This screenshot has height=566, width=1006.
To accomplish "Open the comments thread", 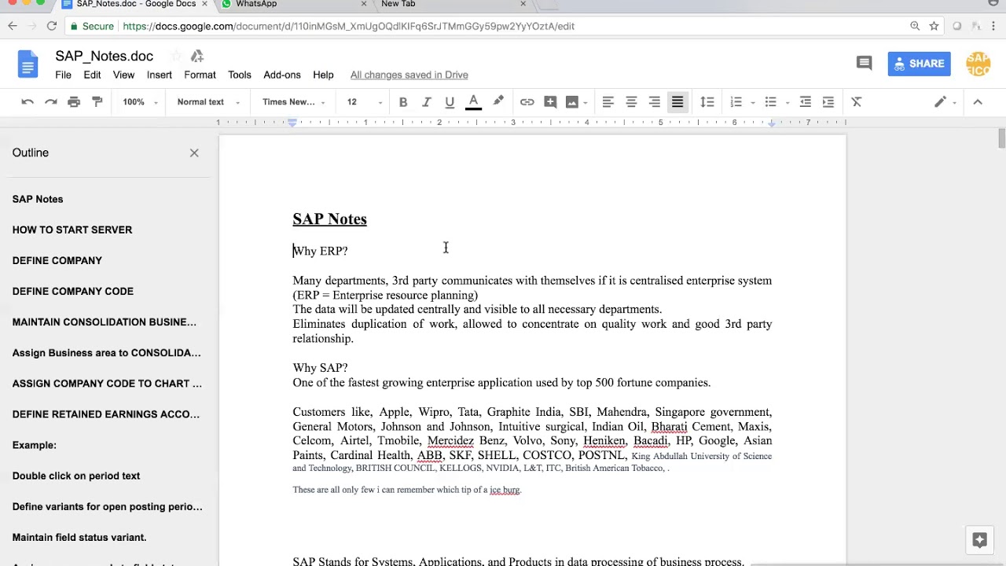I will click(x=864, y=63).
